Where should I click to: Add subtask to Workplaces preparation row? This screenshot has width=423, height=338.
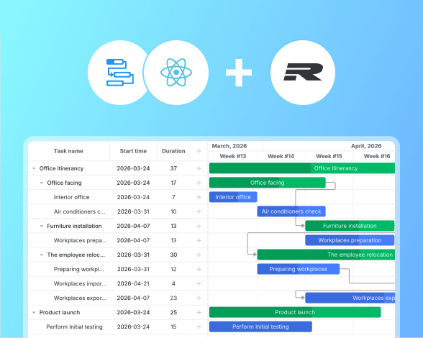199,240
